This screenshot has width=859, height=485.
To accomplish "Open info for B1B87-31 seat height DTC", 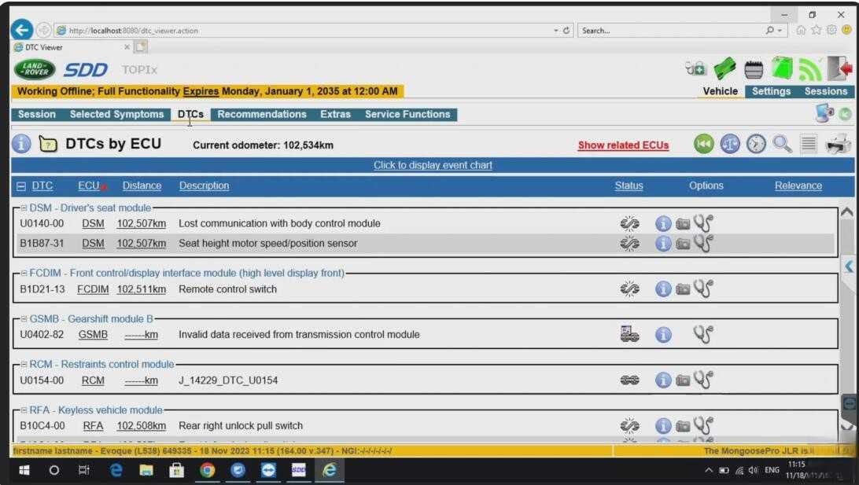I will 663,243.
